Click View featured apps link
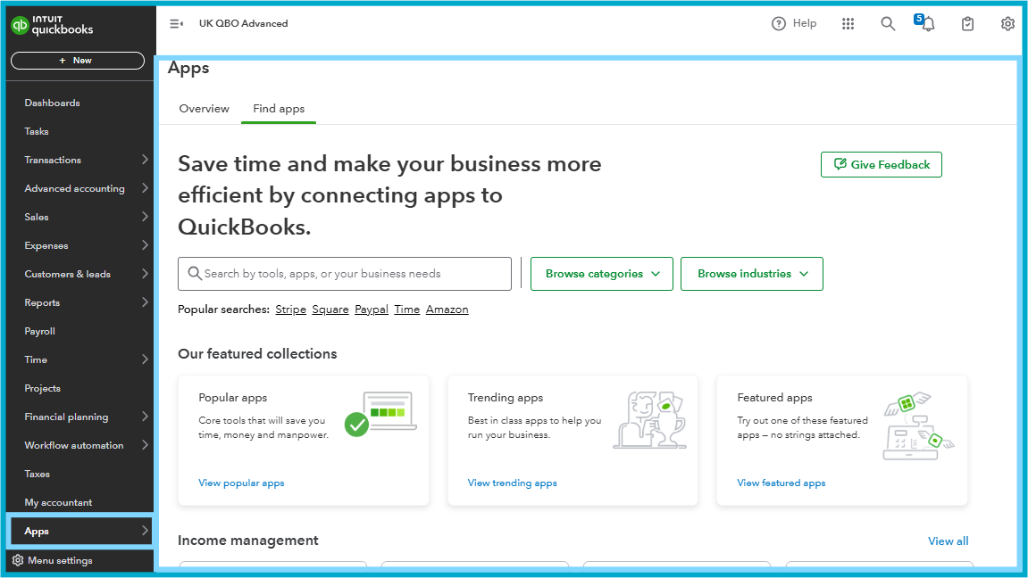Viewport: 1028px width, 578px height. [781, 483]
